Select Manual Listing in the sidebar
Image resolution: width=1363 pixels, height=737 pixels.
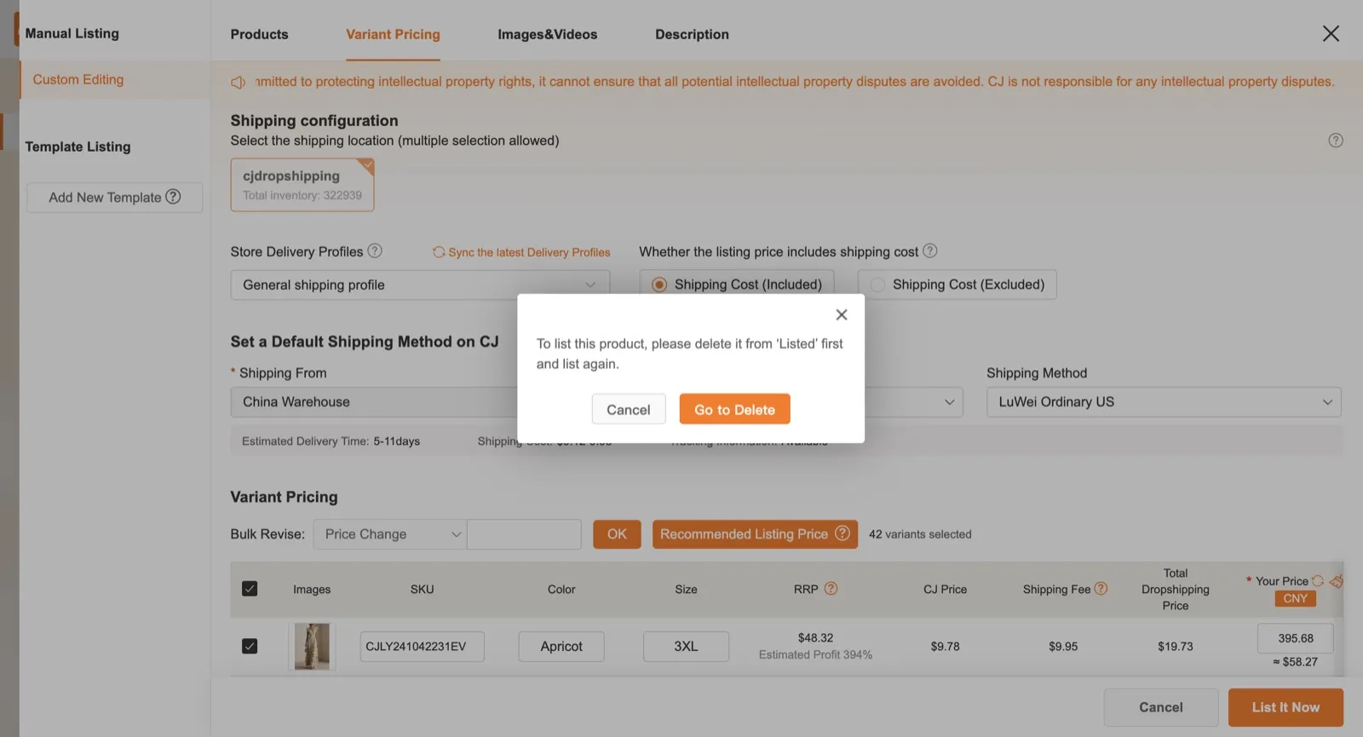[x=72, y=33]
